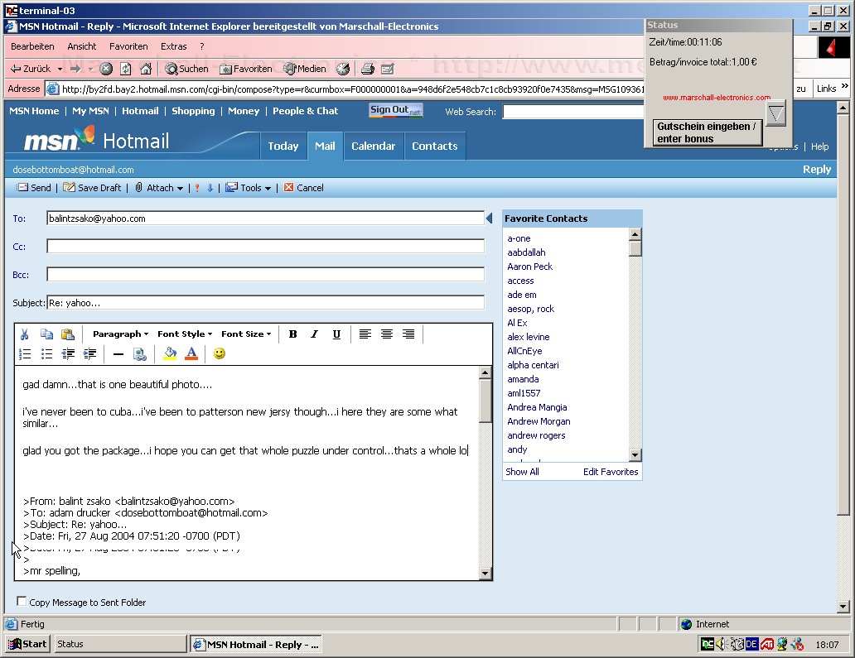Center align the text
Screen dimensions: 855x658
click(x=387, y=334)
